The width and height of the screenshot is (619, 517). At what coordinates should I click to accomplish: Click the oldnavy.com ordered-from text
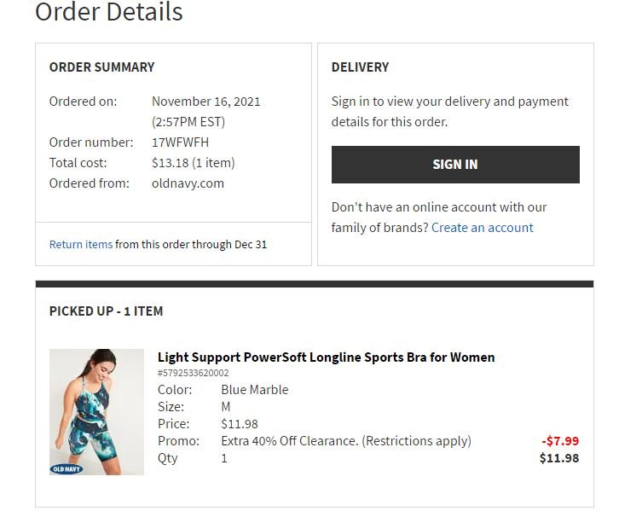coord(188,183)
